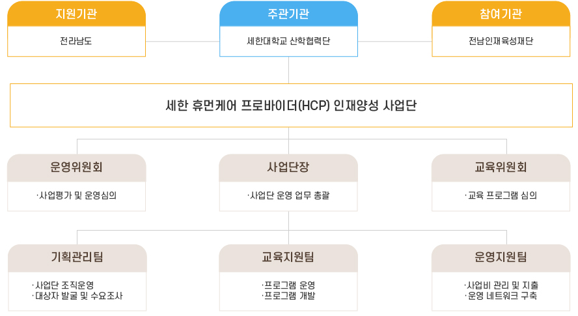This screenshot has height=316, width=578.
Task: Click the 세한 휴먼케어 프로바이더(HCP) 인재양성 사업단 banner
Action: pos(291,106)
